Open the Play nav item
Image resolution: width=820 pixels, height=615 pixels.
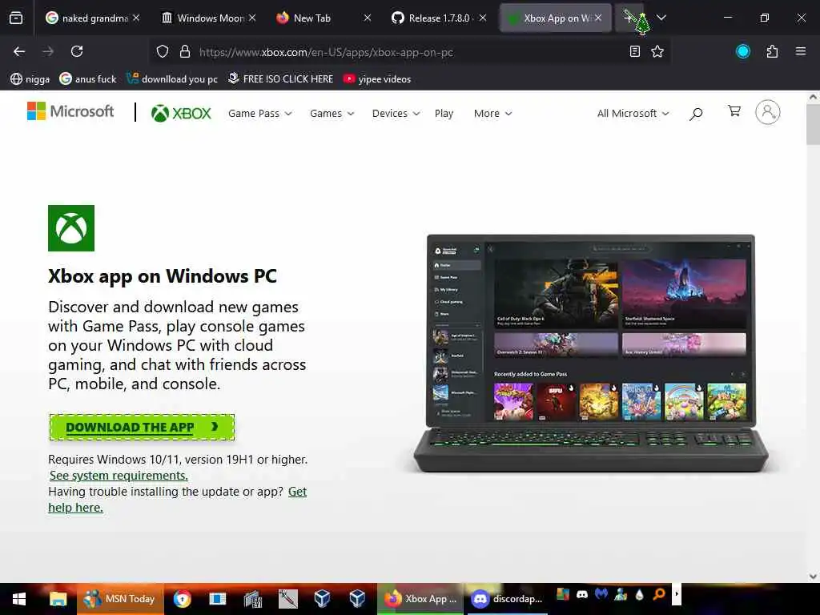(x=444, y=114)
